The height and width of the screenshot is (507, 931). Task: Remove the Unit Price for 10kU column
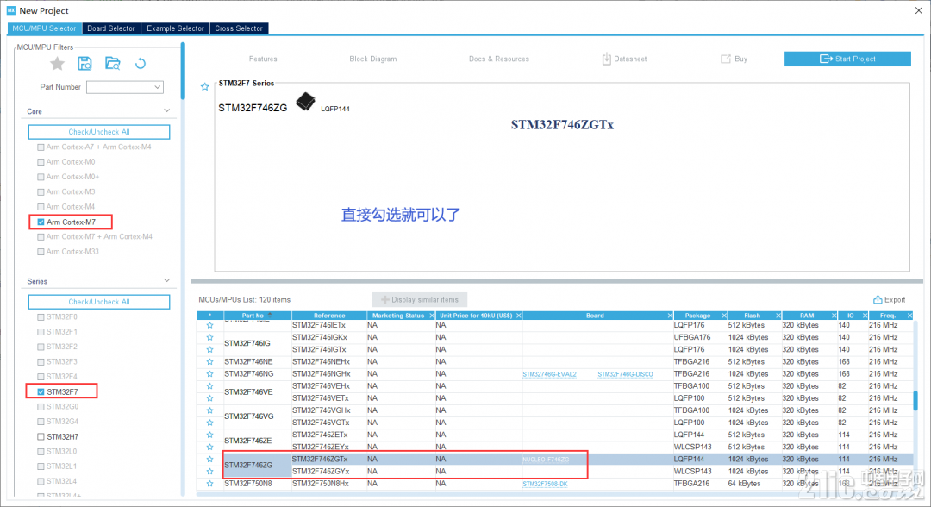518,316
